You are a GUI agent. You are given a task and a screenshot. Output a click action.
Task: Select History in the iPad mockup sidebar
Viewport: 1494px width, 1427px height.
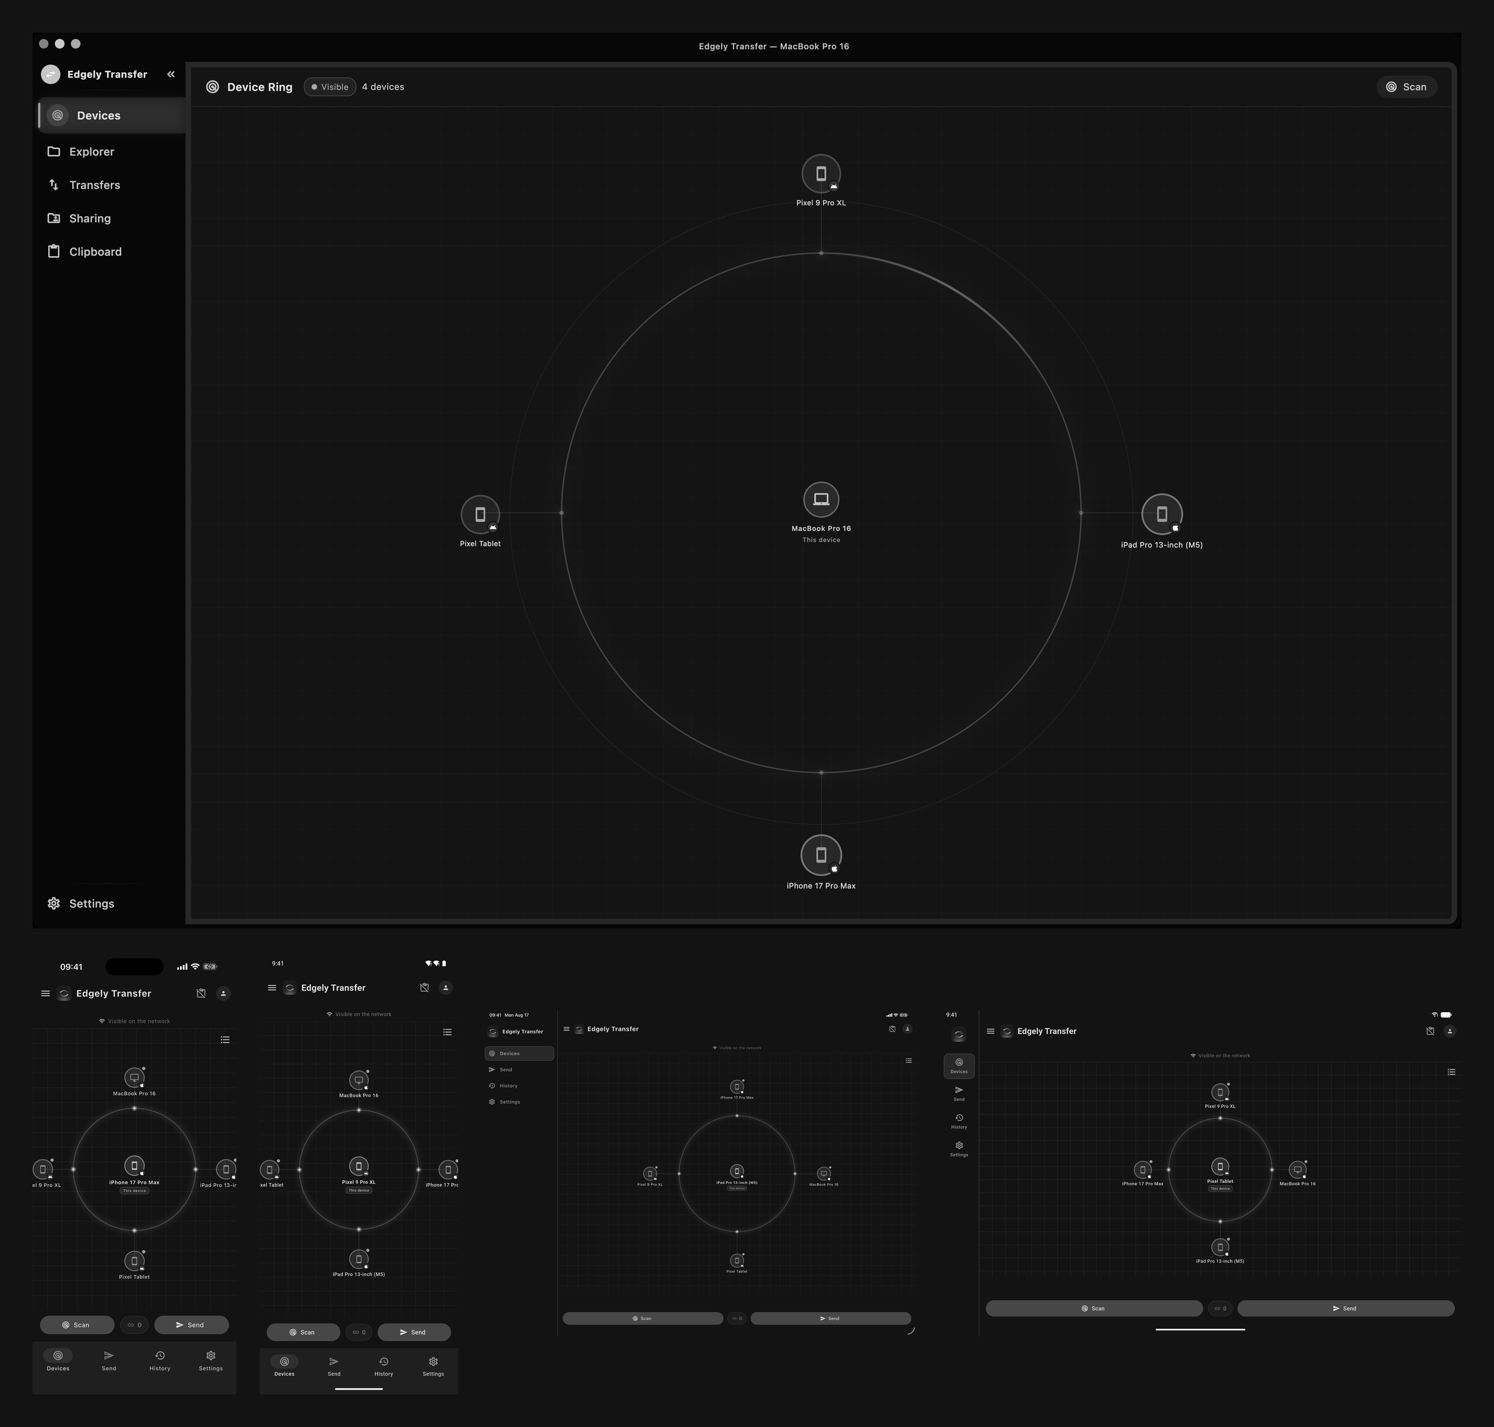[519, 1086]
